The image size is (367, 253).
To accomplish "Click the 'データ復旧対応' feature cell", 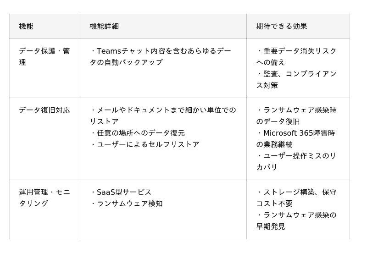I will [x=44, y=110].
